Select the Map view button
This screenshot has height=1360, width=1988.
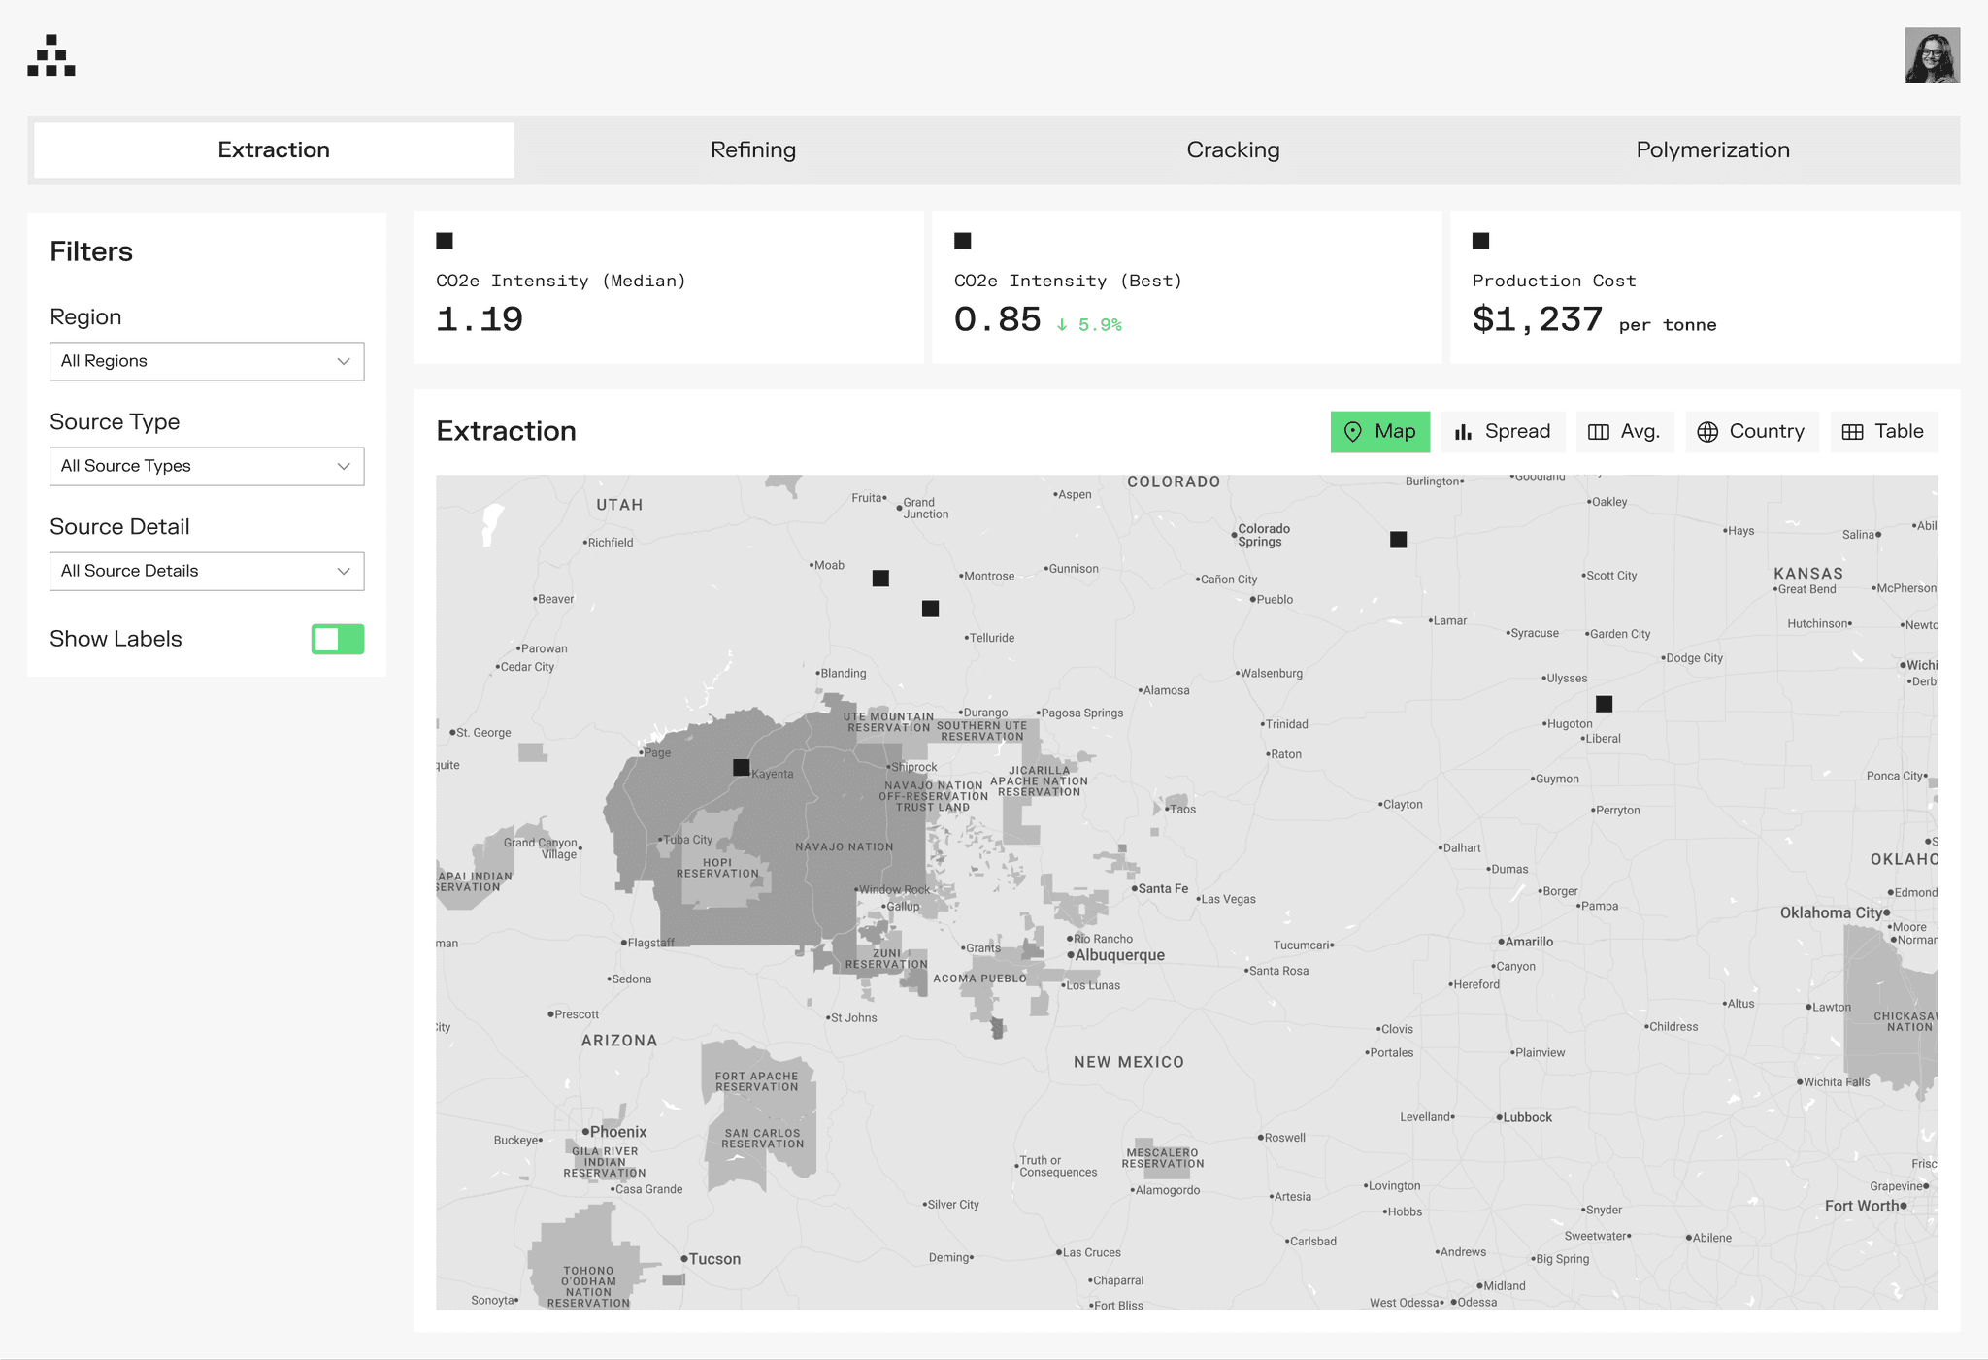pyautogui.click(x=1379, y=432)
